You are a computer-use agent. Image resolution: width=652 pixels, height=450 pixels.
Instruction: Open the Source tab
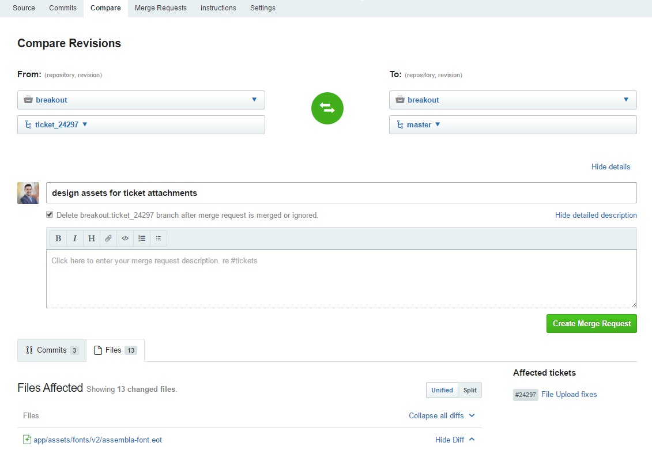pos(24,8)
